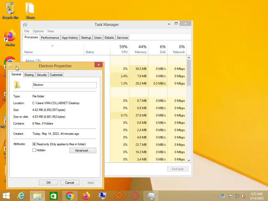Sort by the 0% Network column
This screenshot has height=201, width=268.
(x=177, y=49)
